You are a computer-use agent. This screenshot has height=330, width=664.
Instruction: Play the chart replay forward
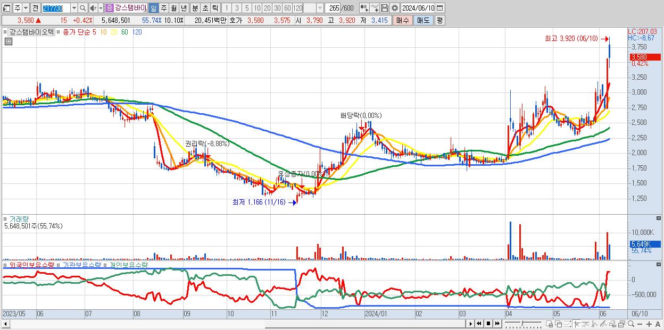click(471, 324)
